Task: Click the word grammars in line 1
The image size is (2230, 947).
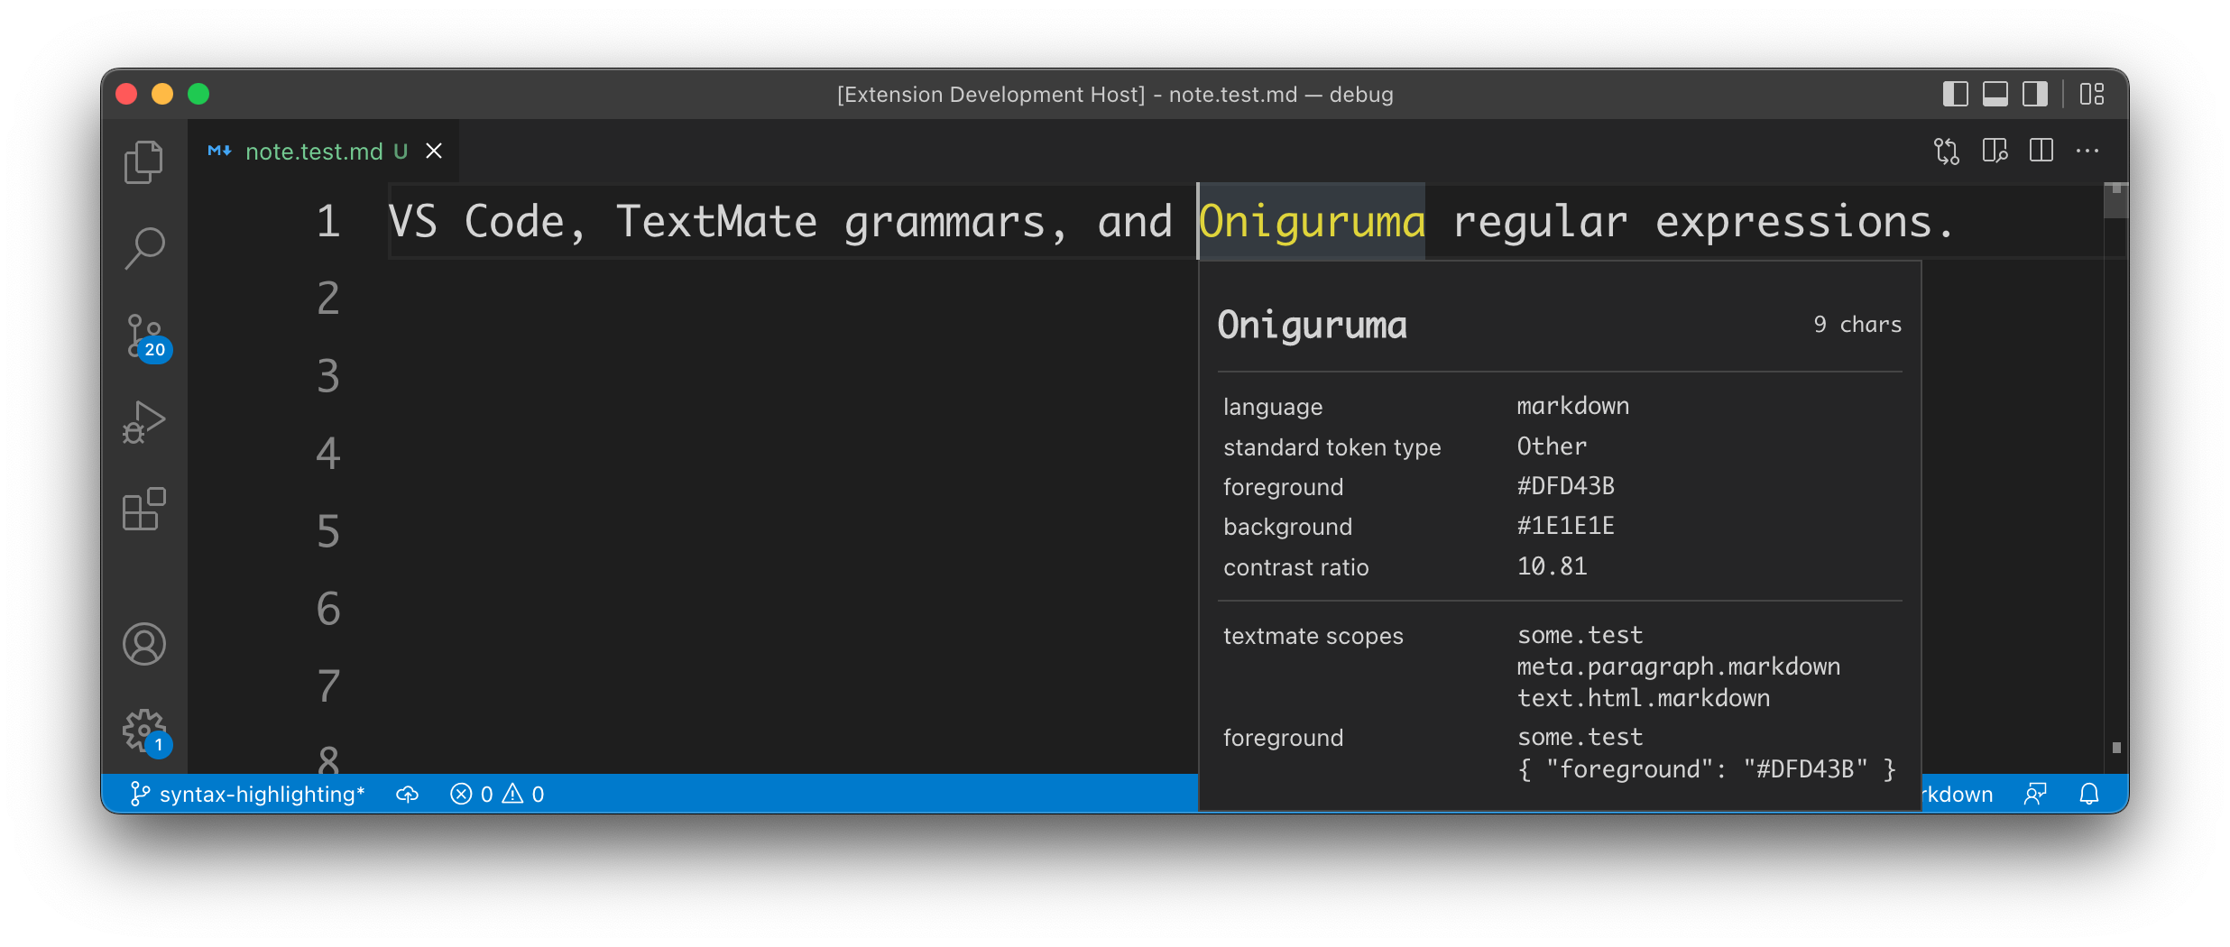Action: pos(944,222)
